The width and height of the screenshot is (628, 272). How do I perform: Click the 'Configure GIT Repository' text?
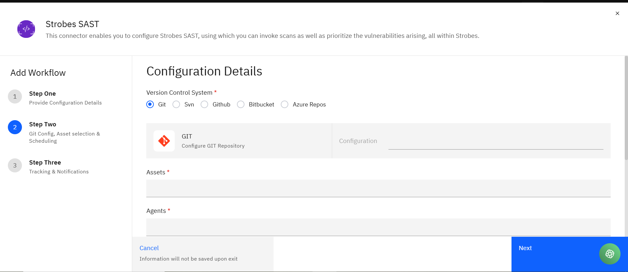pyautogui.click(x=213, y=146)
